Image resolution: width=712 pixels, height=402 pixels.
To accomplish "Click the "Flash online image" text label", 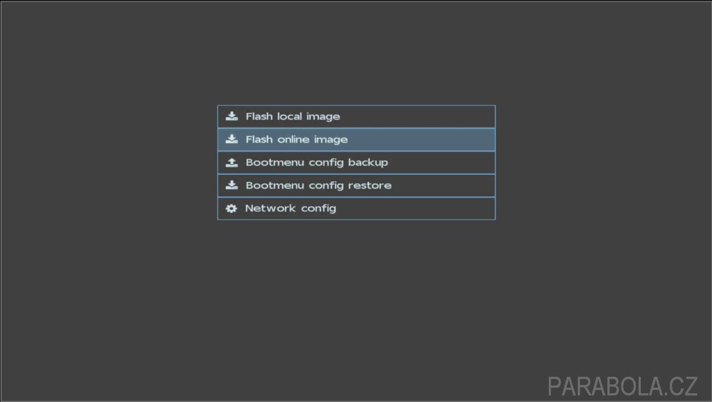I will coord(297,140).
